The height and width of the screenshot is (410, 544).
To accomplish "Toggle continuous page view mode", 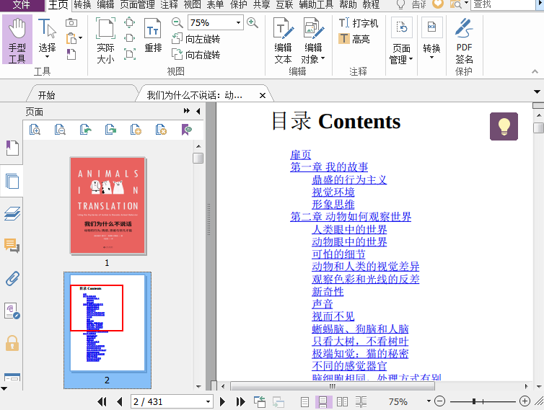I will tap(323, 402).
